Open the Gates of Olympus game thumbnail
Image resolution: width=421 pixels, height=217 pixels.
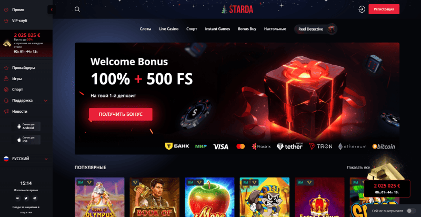tap(99, 197)
